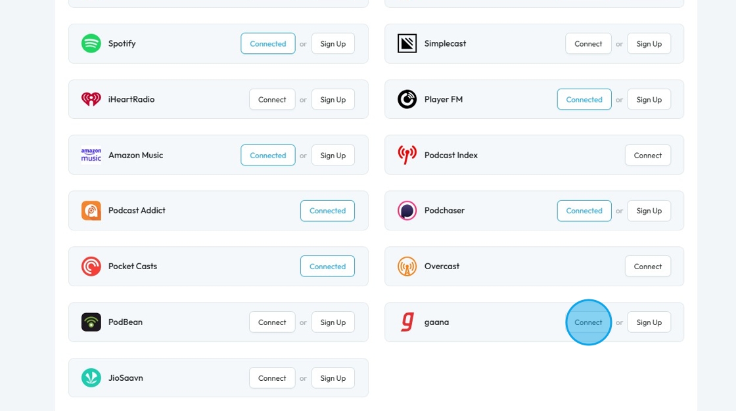Viewport: 736px width, 411px height.
Task: Click the Pocket Casts logo icon
Action: coord(91,267)
